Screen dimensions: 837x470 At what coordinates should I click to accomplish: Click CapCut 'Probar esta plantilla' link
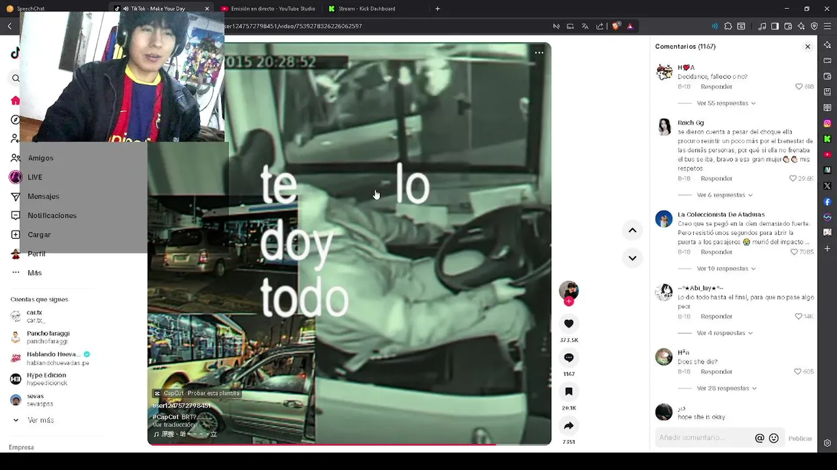tap(197, 394)
